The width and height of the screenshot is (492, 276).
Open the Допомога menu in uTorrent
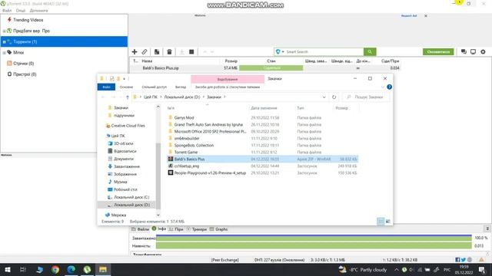(38, 11)
